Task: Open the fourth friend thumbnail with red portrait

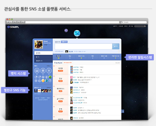Action: (46, 91)
